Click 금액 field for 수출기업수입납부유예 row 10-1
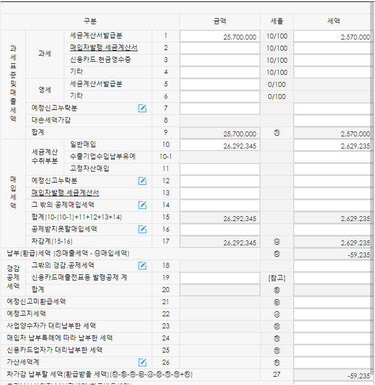375x385 pixels. [x=219, y=157]
